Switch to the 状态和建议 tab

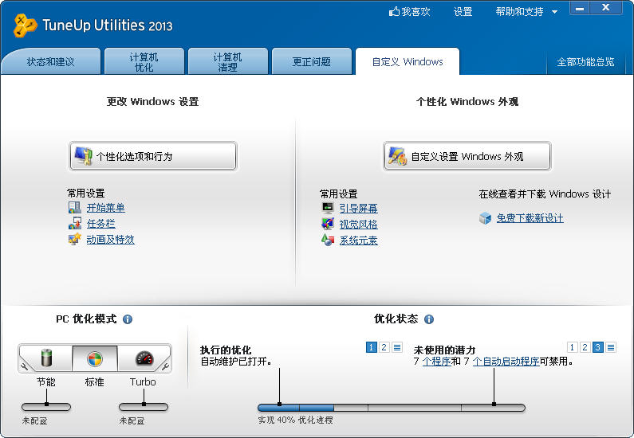pyautogui.click(x=51, y=62)
